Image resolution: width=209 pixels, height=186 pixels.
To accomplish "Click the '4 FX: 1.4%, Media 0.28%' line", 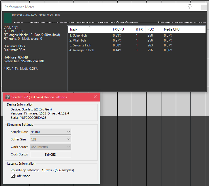I will 21,69.
